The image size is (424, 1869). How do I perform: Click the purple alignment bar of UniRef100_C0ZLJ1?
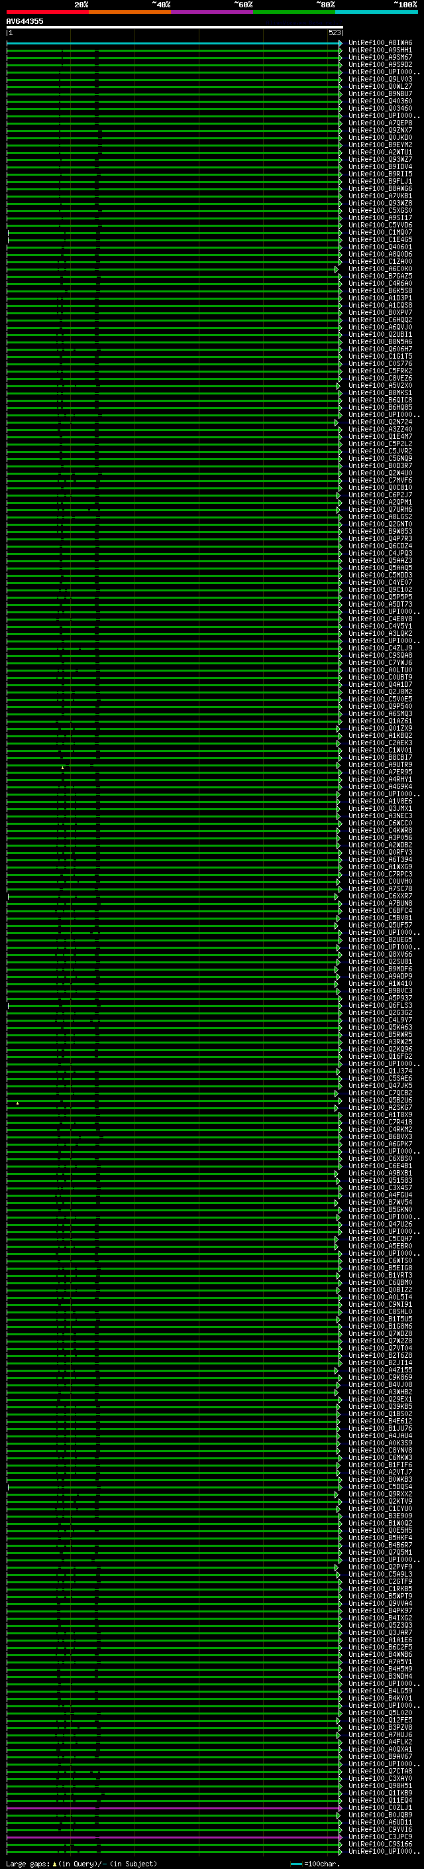click(x=174, y=1808)
